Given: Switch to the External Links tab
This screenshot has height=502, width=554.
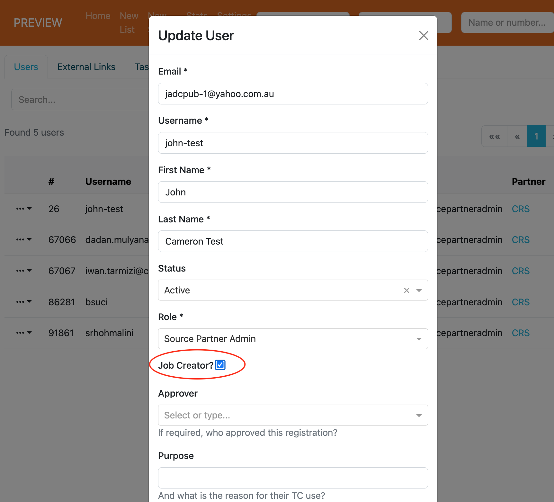Looking at the screenshot, I should [86, 67].
